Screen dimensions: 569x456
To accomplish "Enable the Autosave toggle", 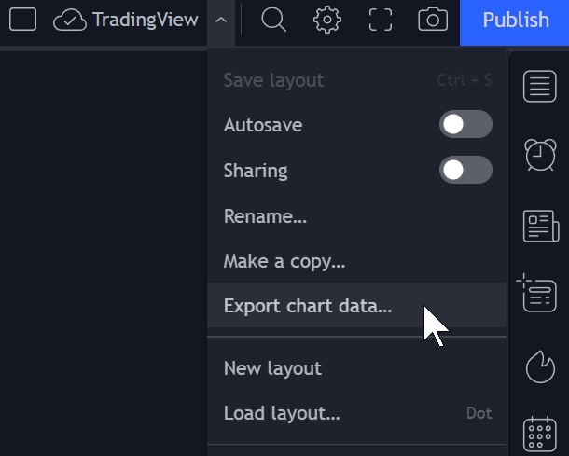I will pos(465,124).
